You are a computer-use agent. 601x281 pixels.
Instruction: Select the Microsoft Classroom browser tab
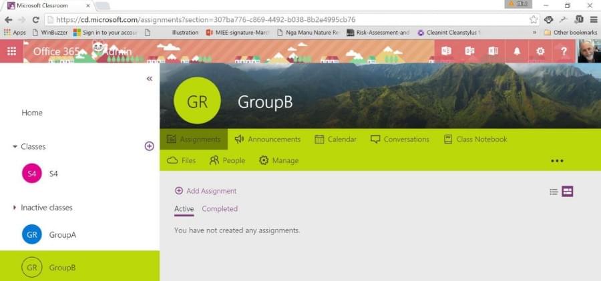(49, 6)
